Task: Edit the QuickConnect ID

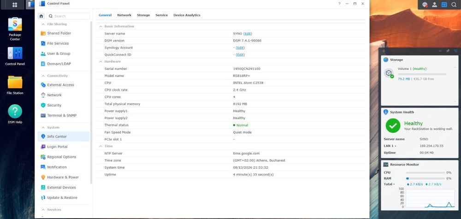Action: click(x=240, y=55)
